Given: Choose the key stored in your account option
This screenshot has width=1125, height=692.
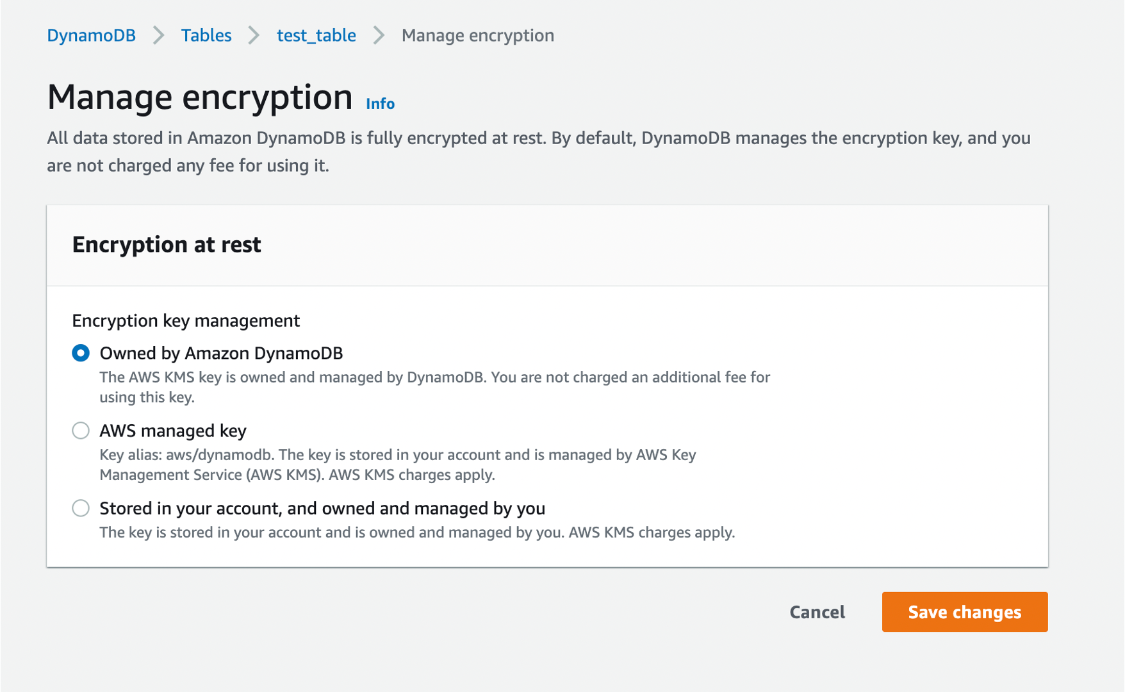Looking at the screenshot, I should click(81, 508).
